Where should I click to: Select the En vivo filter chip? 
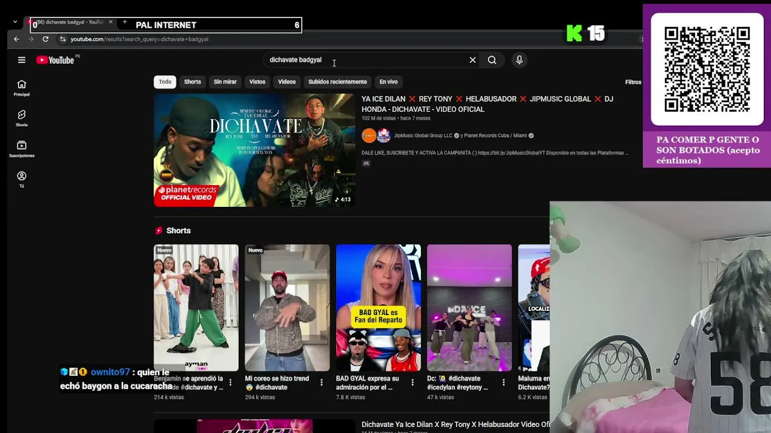389,82
